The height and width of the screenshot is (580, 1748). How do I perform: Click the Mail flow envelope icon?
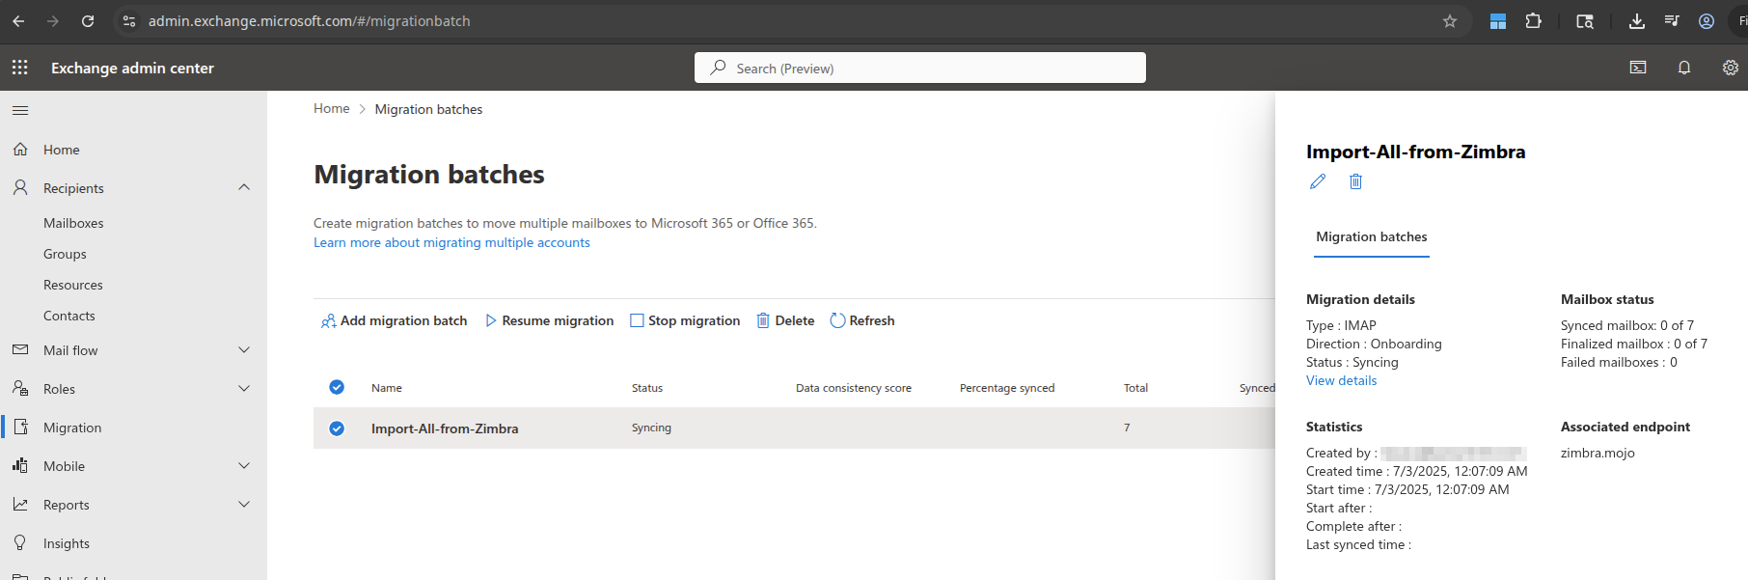click(x=20, y=350)
